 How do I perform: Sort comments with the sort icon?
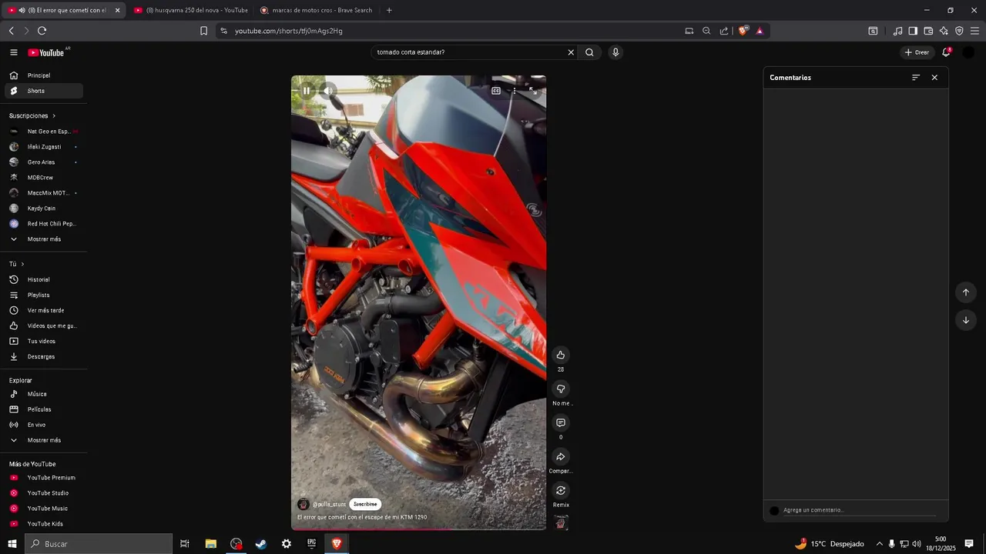[916, 78]
